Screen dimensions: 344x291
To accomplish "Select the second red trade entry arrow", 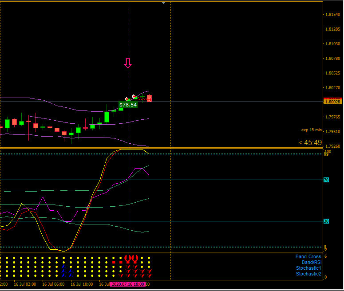I will [x=134, y=96].
